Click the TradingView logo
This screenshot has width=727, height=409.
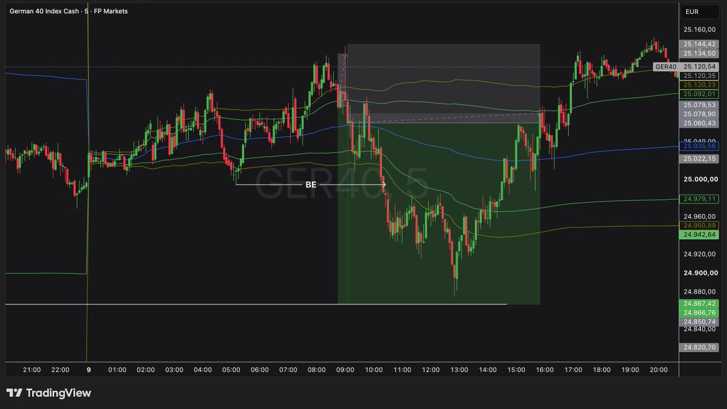(48, 393)
